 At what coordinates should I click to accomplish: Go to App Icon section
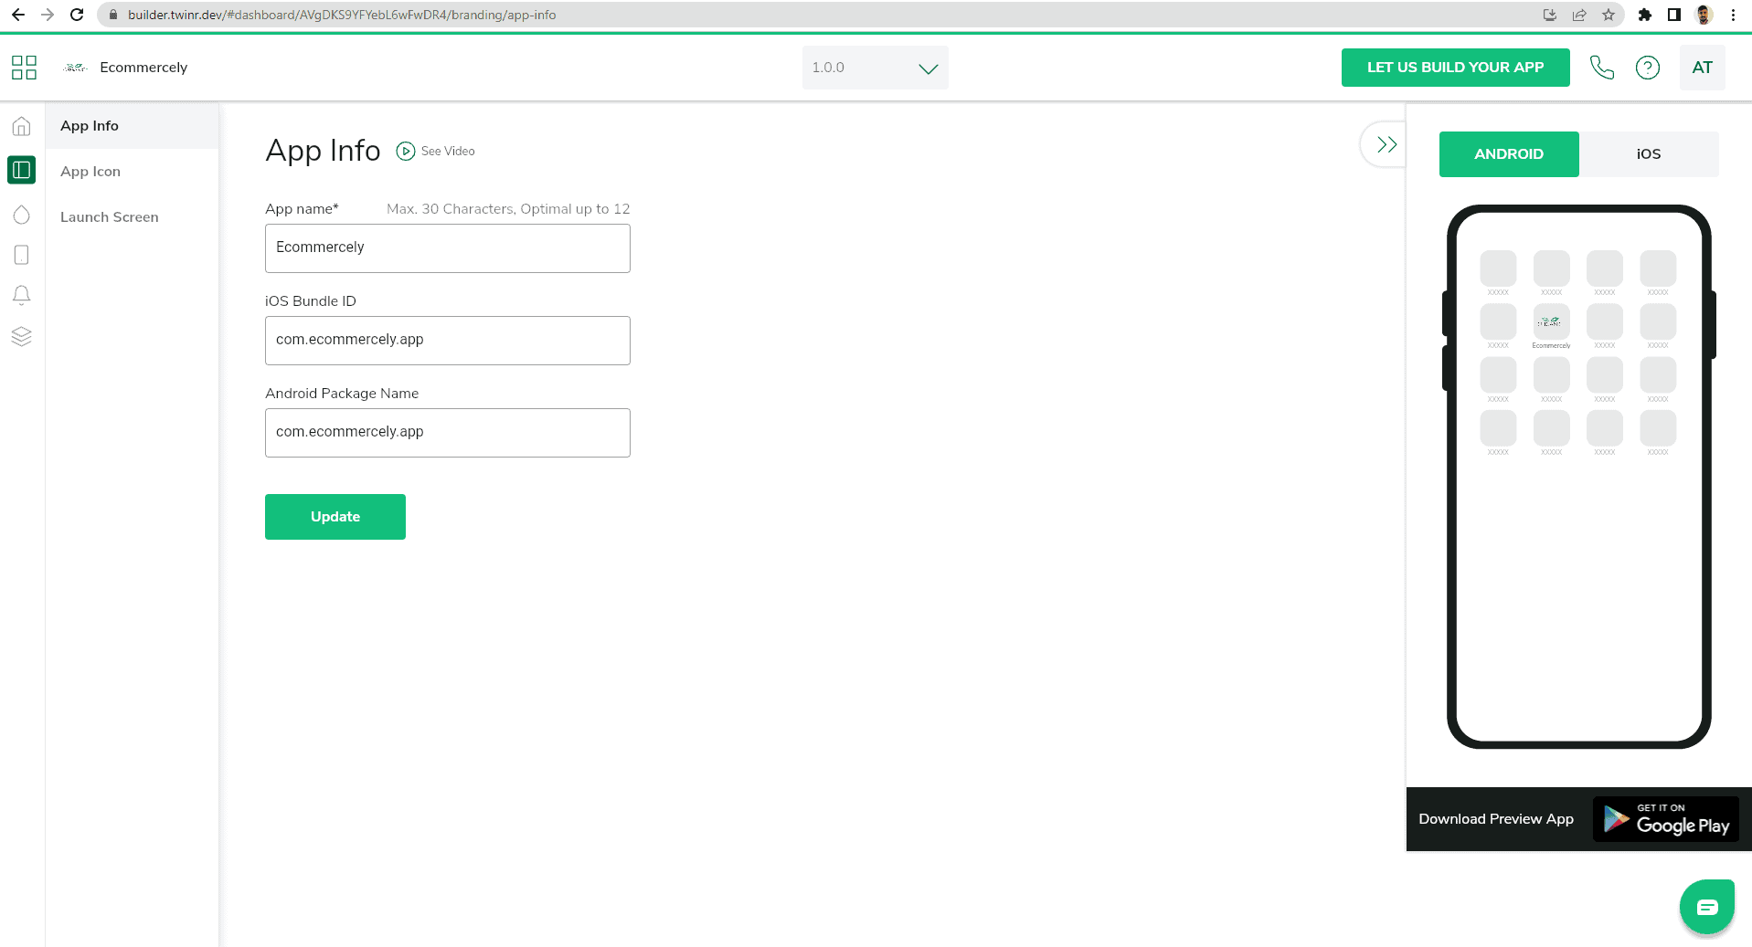coord(90,172)
